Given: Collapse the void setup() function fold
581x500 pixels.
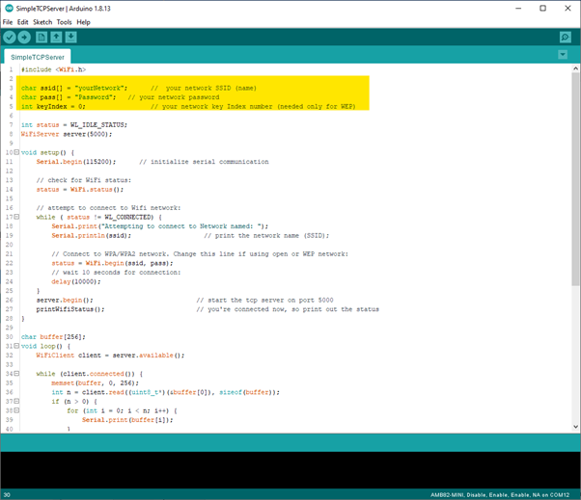Looking at the screenshot, I should coord(16,152).
